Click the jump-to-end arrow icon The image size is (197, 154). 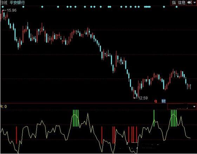coord(189,2)
